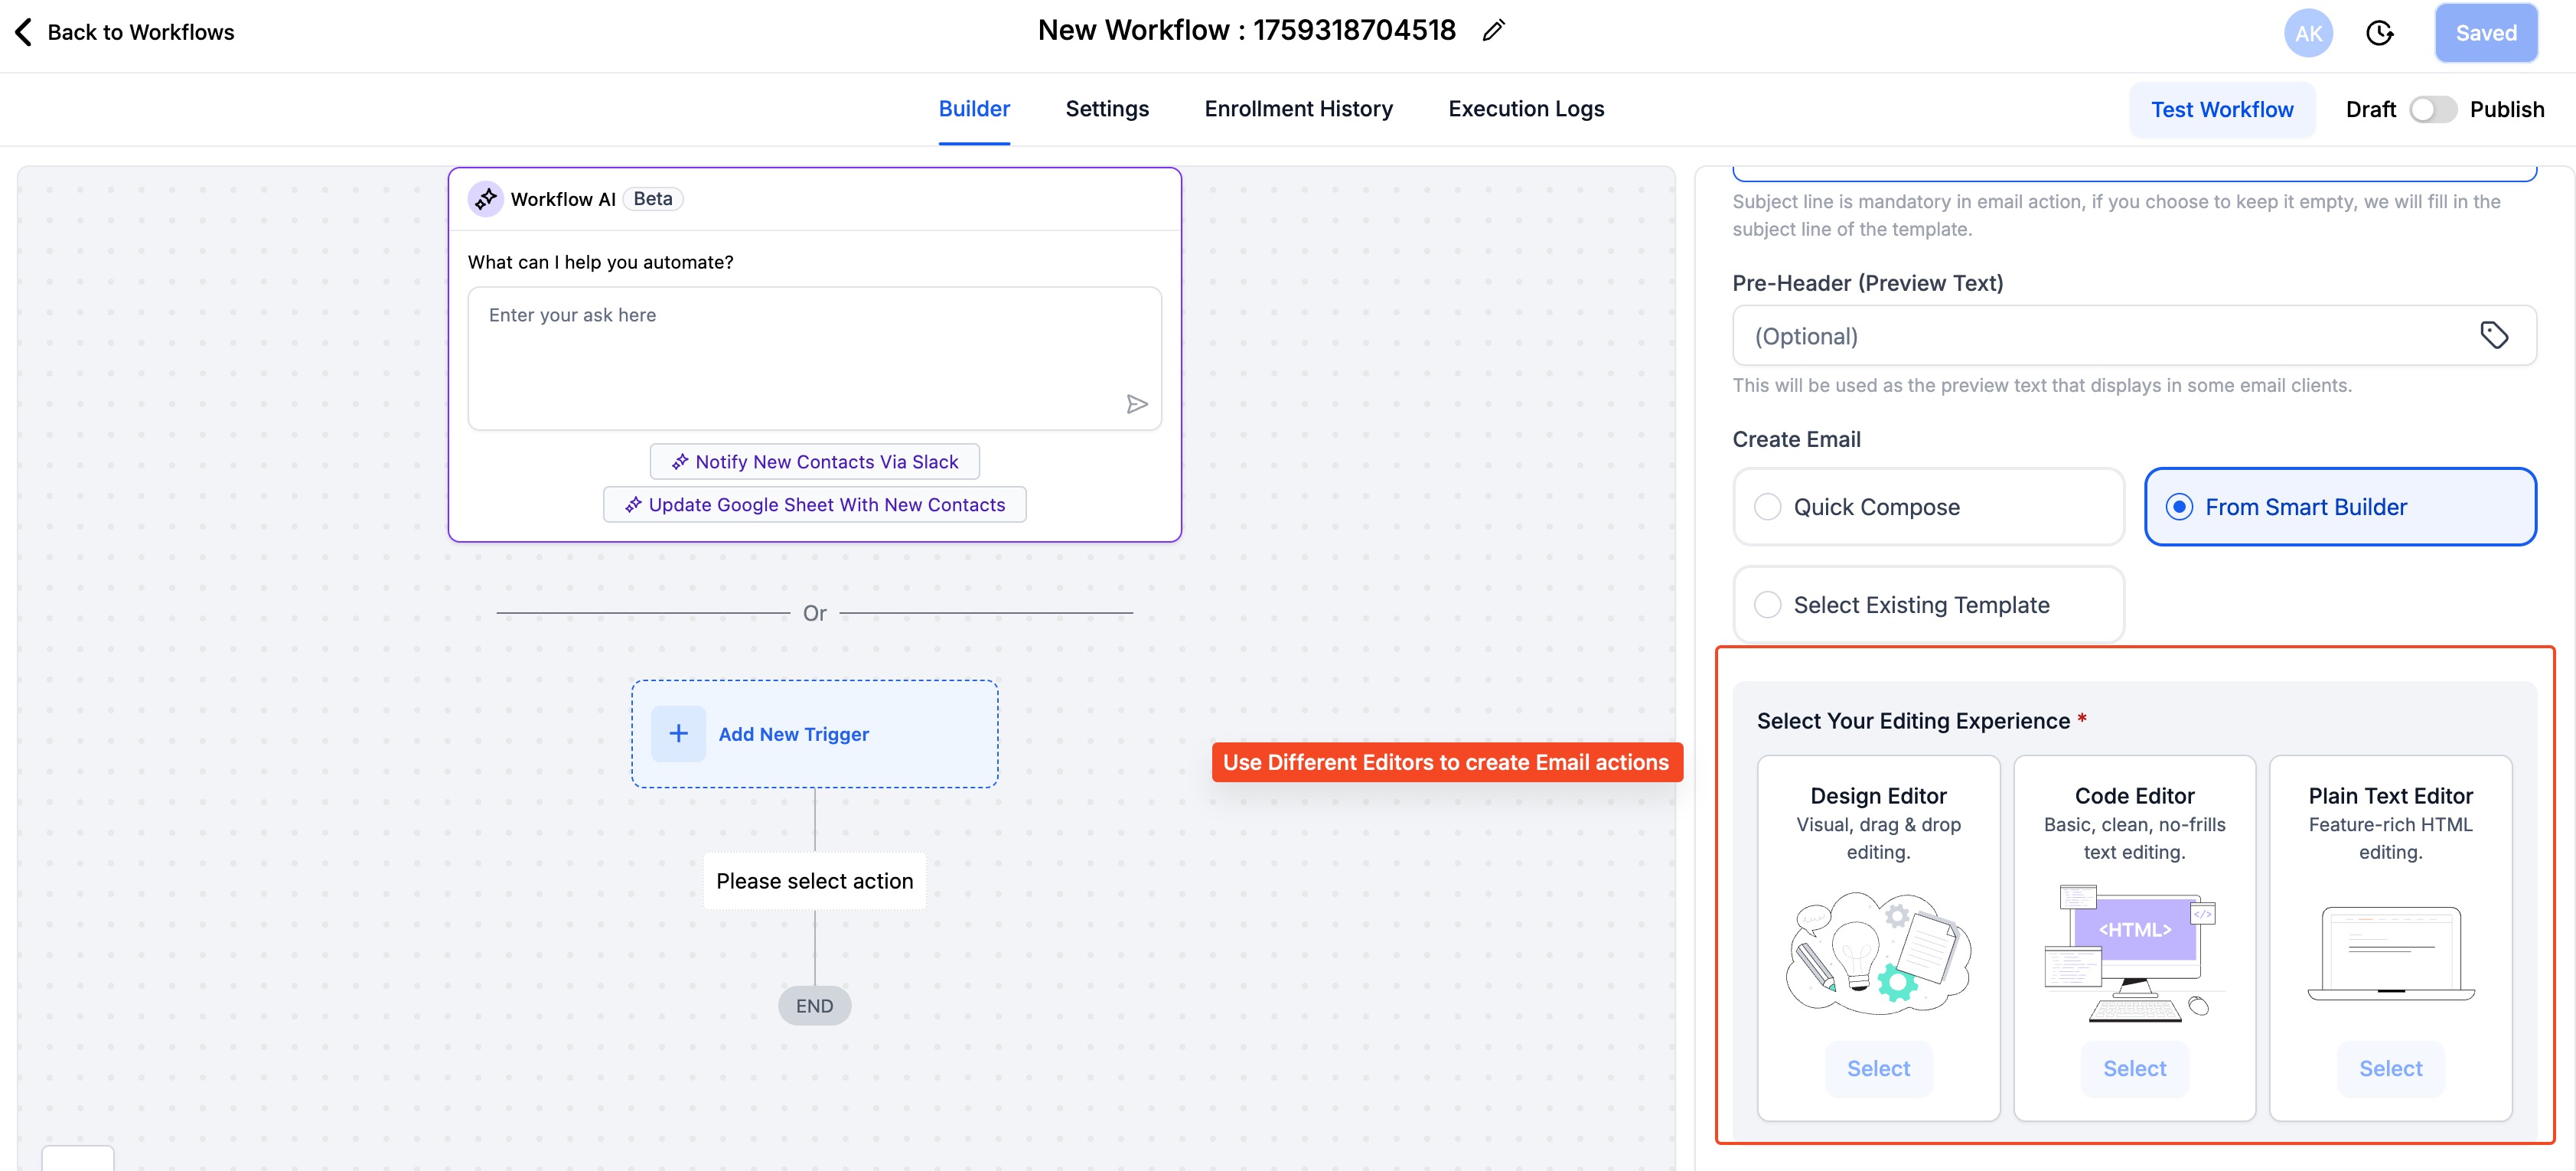Click back arrow to Workflows
This screenshot has width=2576, height=1171.
(24, 32)
